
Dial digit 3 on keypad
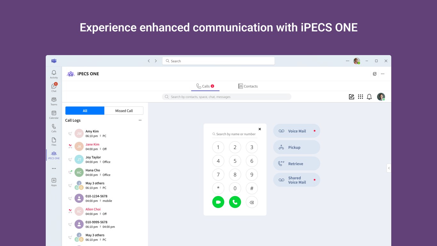pyautogui.click(x=252, y=147)
